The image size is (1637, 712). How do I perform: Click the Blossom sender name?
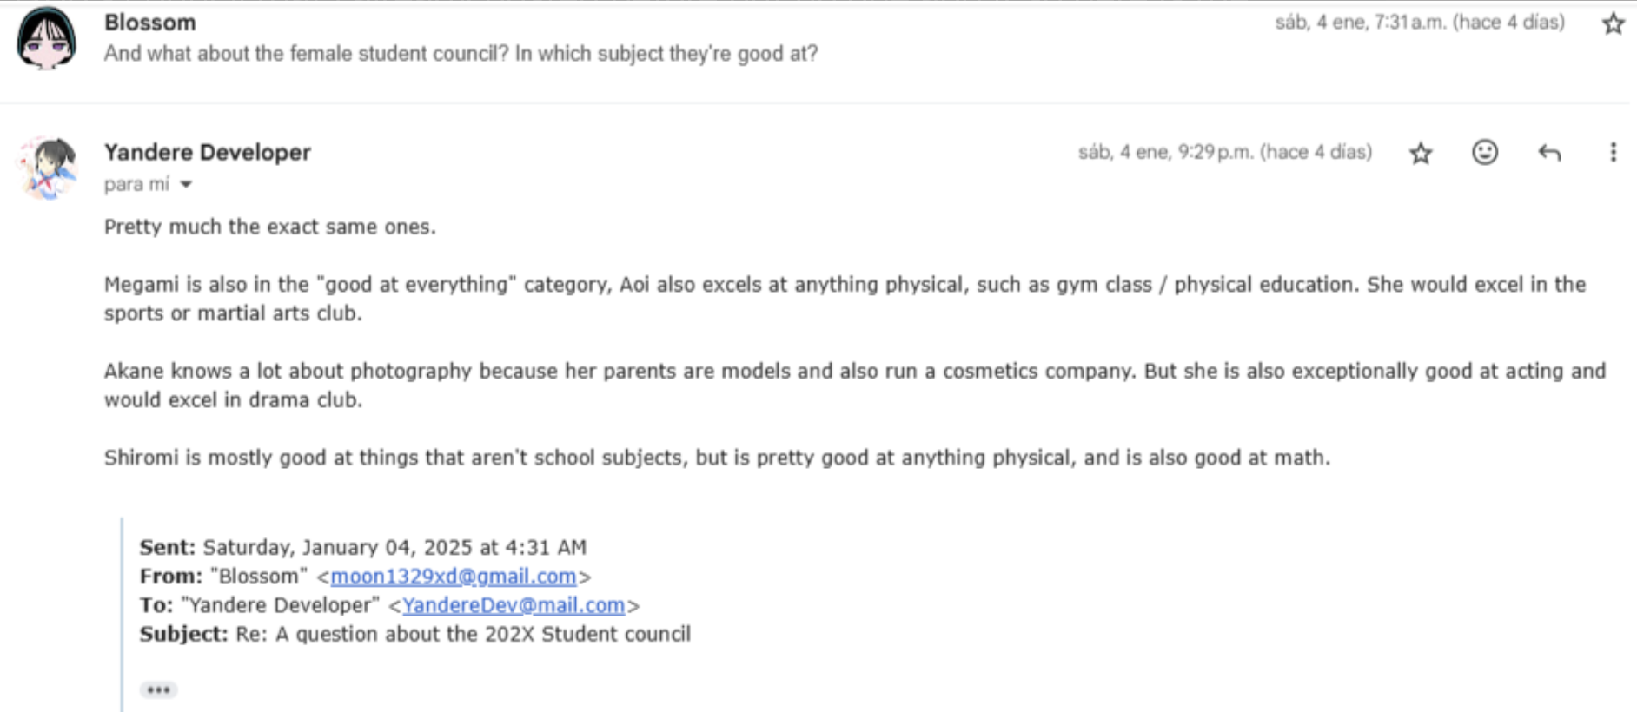[x=149, y=23]
